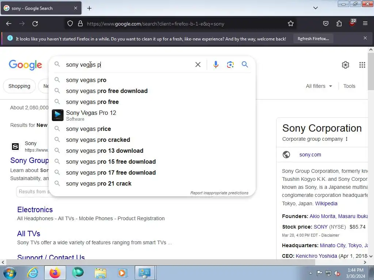Click inside the Google search input
The width and height of the screenshot is (374, 280).
(128, 65)
